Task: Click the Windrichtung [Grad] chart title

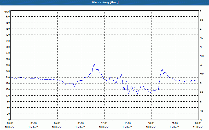Action: tap(104, 2)
